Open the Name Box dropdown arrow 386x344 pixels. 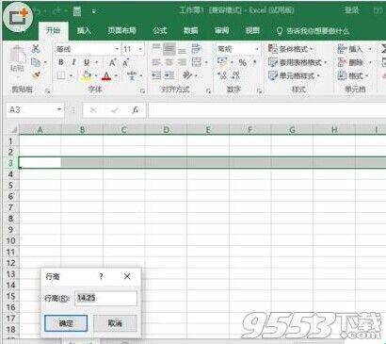click(x=59, y=109)
